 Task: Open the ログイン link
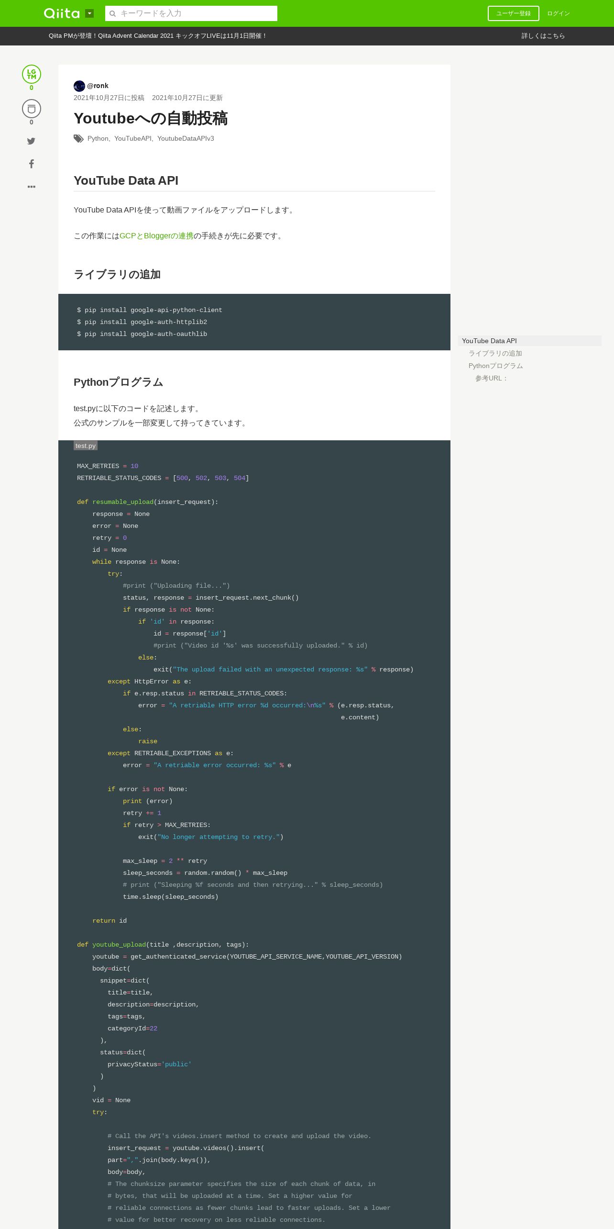pos(559,13)
